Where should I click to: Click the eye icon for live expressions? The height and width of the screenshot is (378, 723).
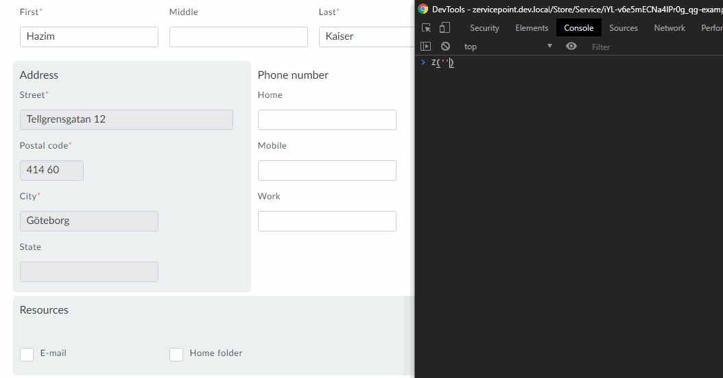(571, 47)
